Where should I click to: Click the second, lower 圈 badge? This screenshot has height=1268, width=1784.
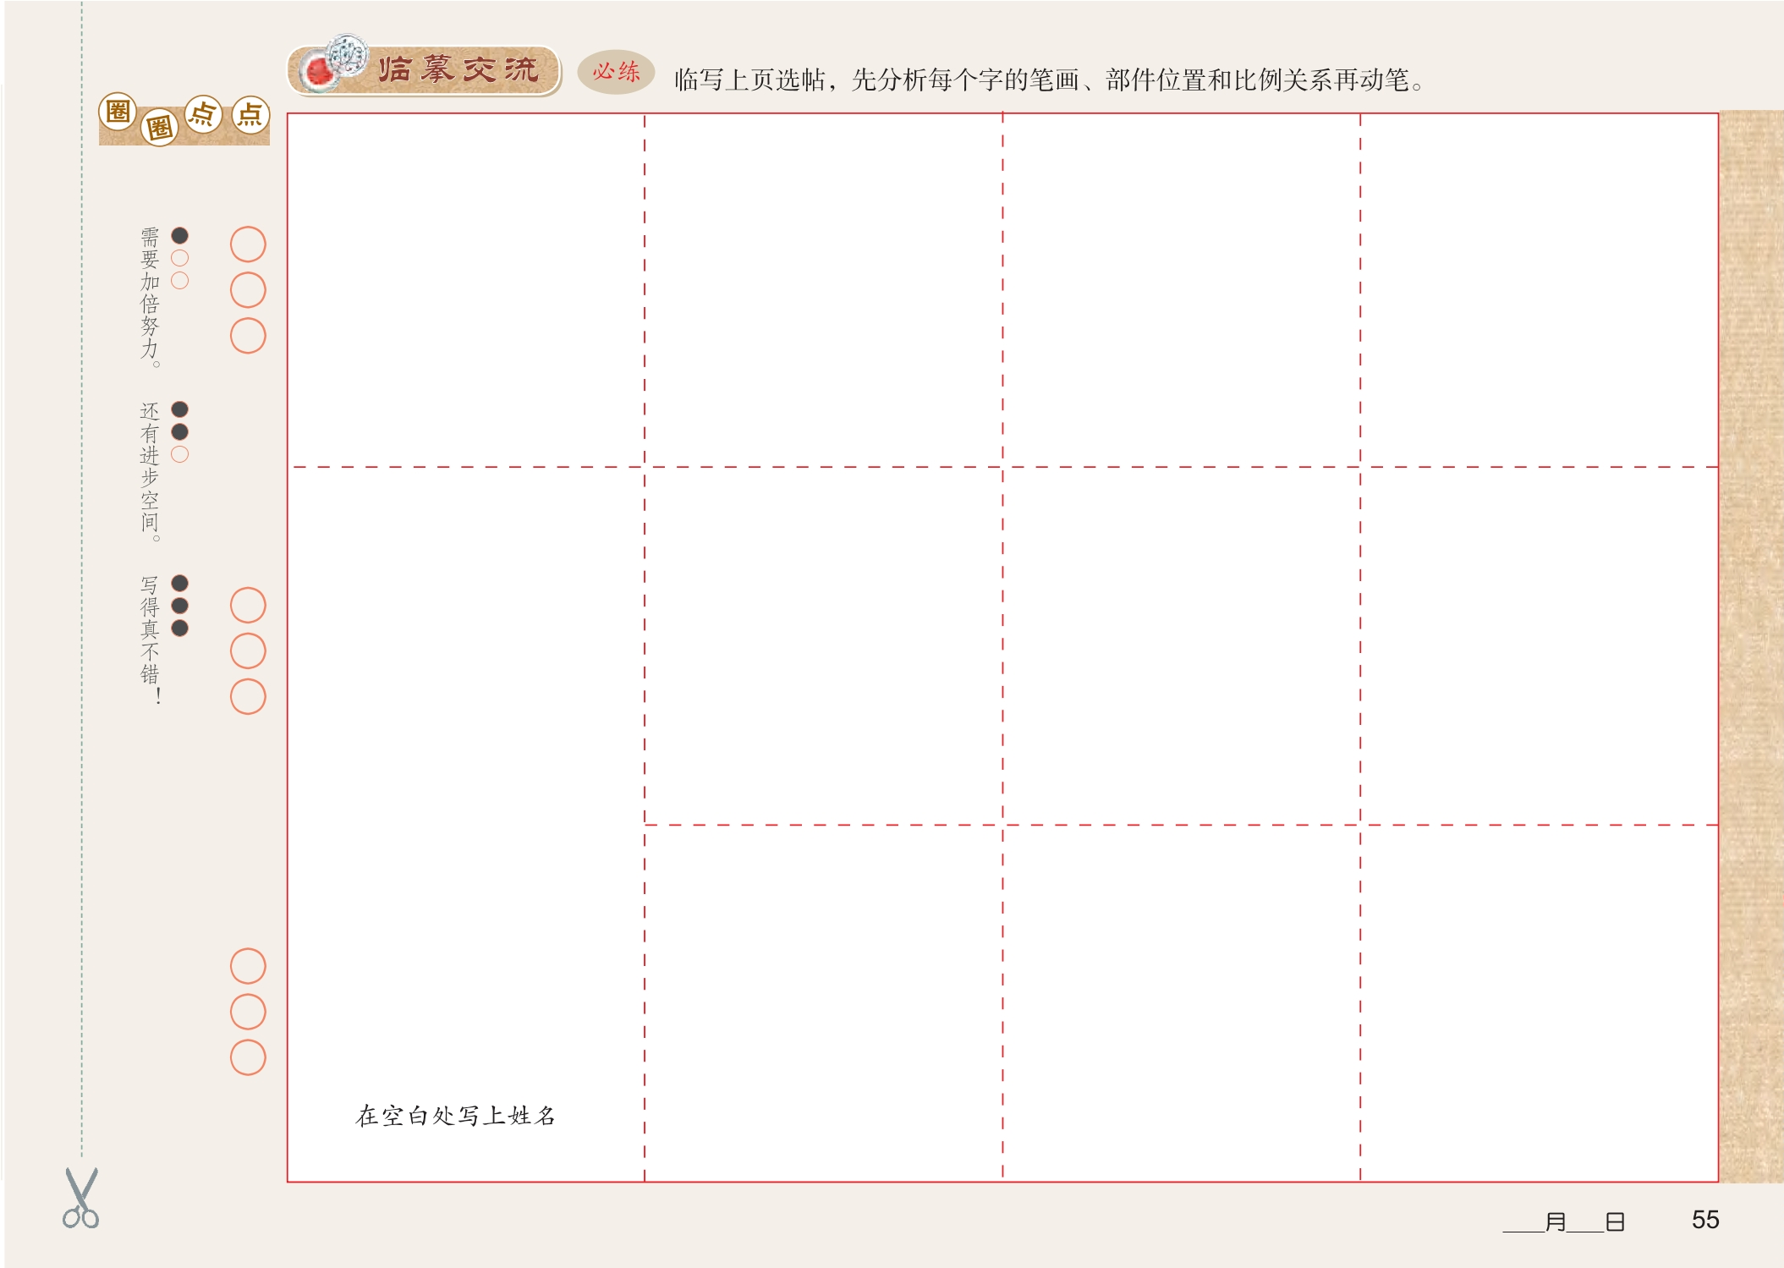coord(159,128)
